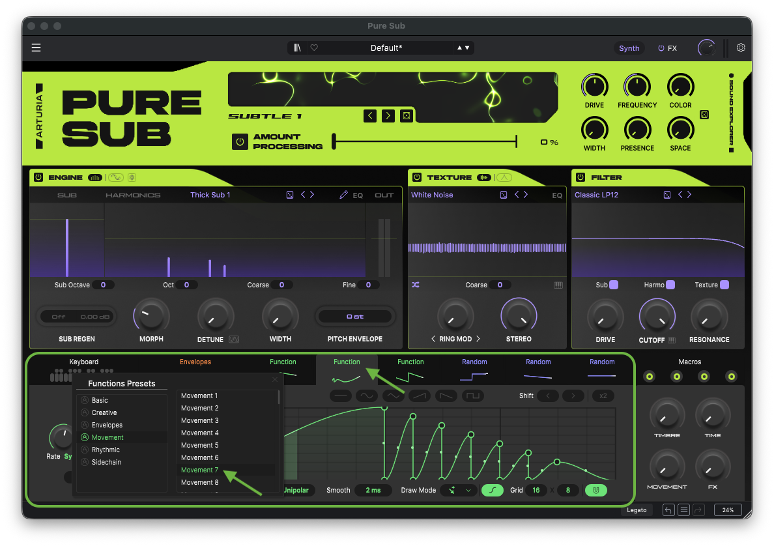
Task: Shift the function right with arrow
Action: pyautogui.click(x=573, y=396)
